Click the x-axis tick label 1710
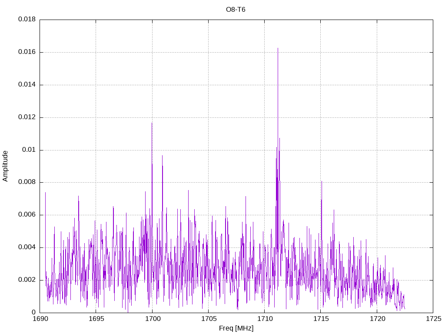 pyautogui.click(x=265, y=319)
